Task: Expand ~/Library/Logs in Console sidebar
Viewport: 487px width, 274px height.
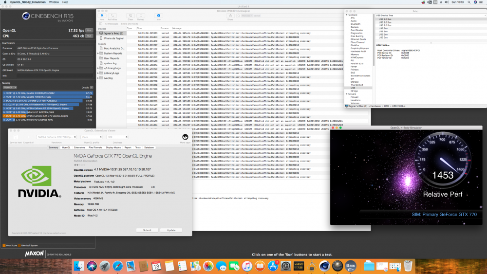Action: tap(98, 68)
